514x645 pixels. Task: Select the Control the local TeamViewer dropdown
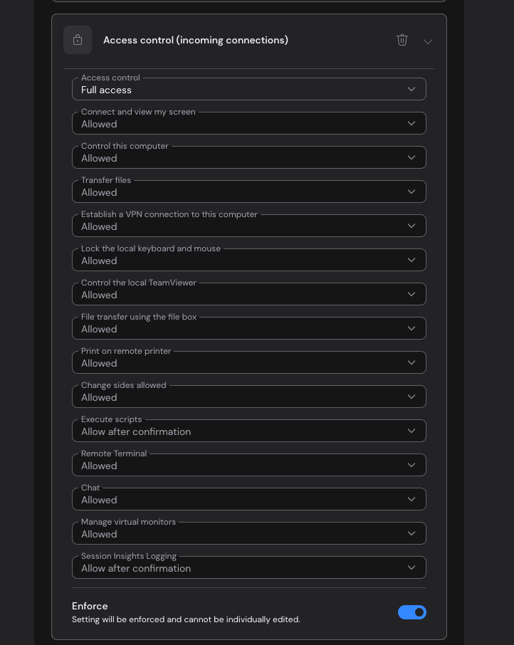tap(248, 294)
